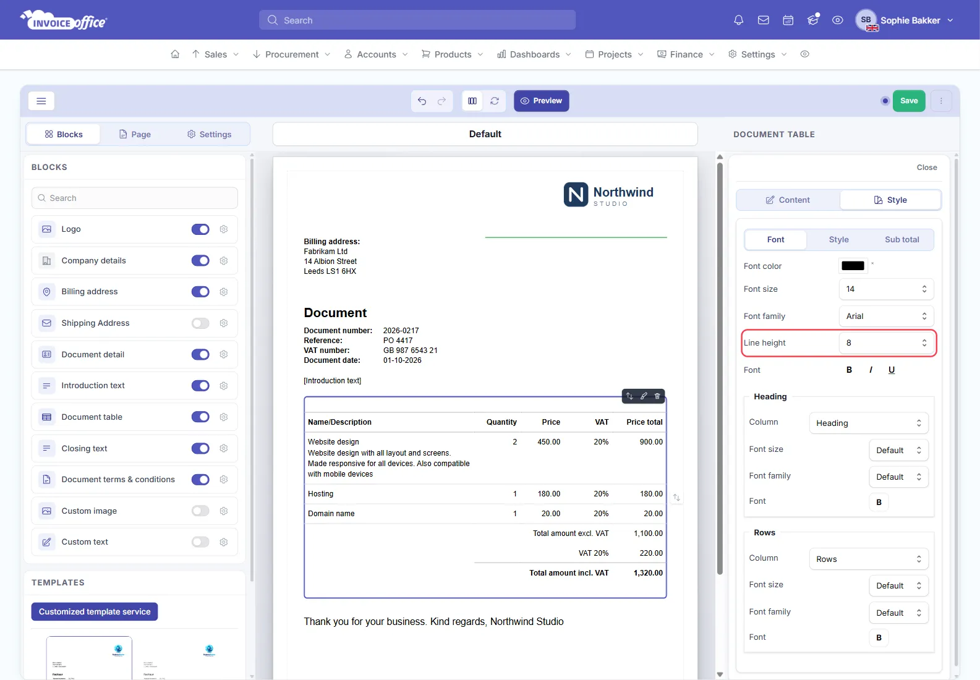Click the hamburger menu button in editor
Image resolution: width=980 pixels, height=680 pixels.
click(x=41, y=101)
